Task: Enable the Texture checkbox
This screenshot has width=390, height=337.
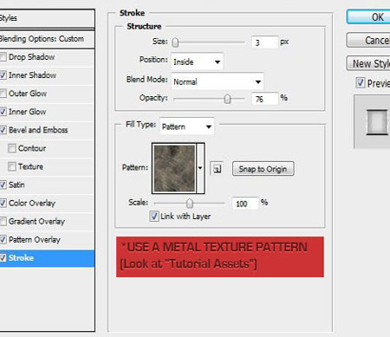Action: click(12, 166)
